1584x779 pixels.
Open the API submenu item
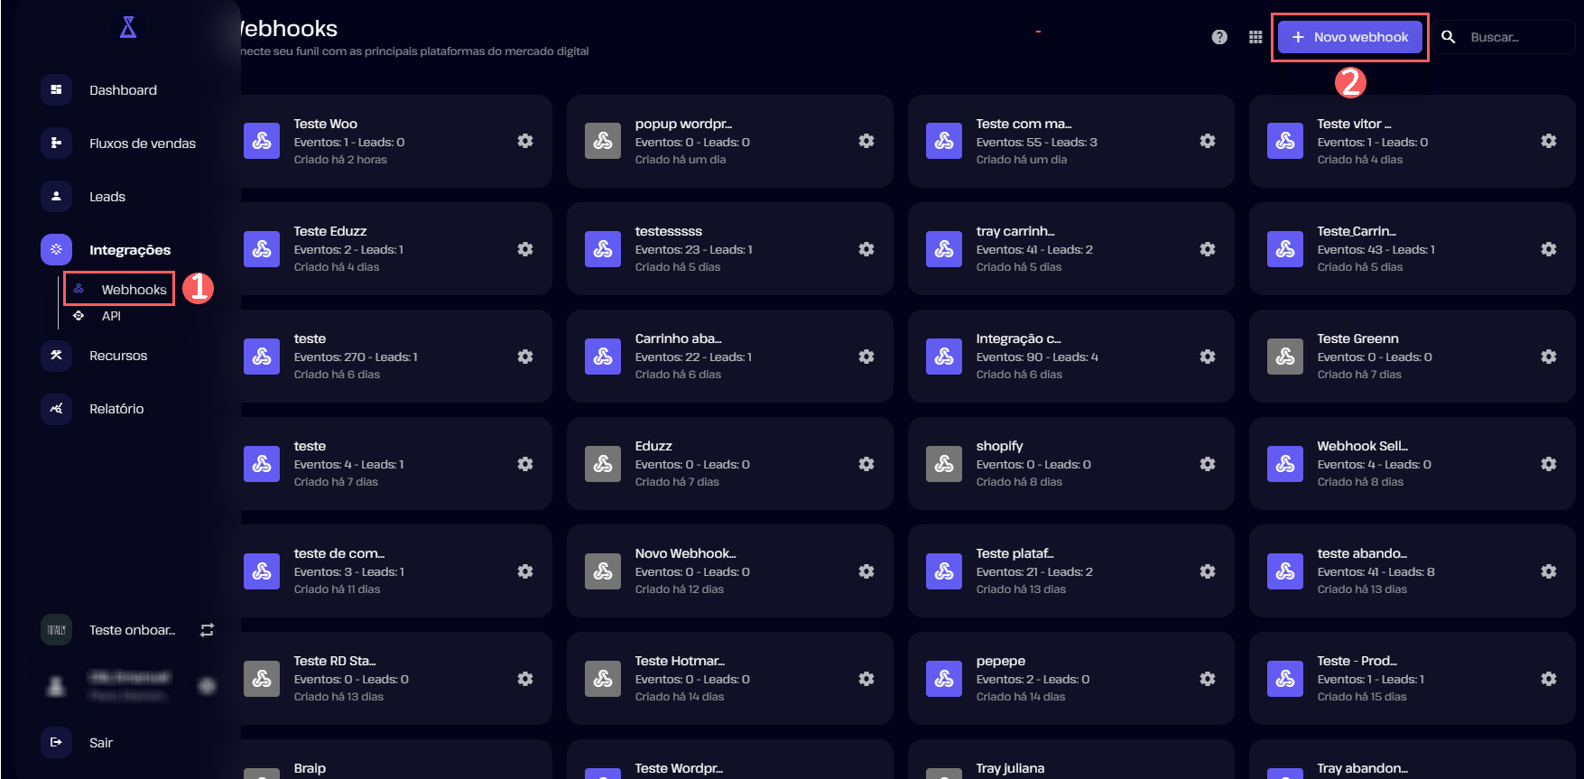tap(111, 316)
